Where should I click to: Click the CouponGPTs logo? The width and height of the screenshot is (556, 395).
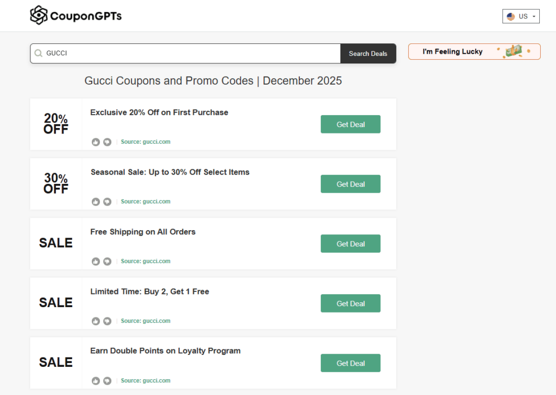76,15
